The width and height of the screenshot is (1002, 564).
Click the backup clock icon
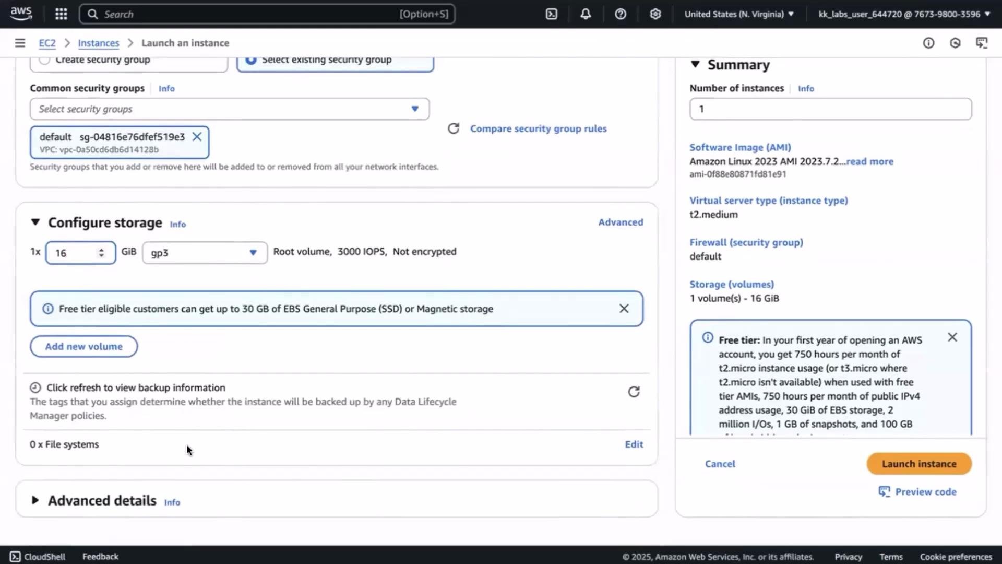35,387
